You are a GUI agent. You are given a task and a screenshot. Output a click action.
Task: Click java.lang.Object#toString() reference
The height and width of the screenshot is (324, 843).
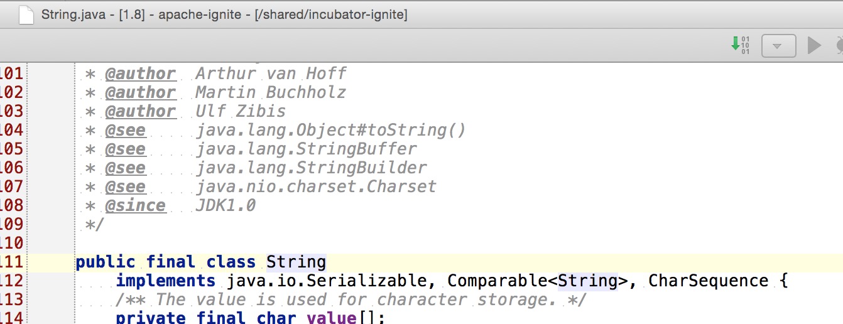331,130
